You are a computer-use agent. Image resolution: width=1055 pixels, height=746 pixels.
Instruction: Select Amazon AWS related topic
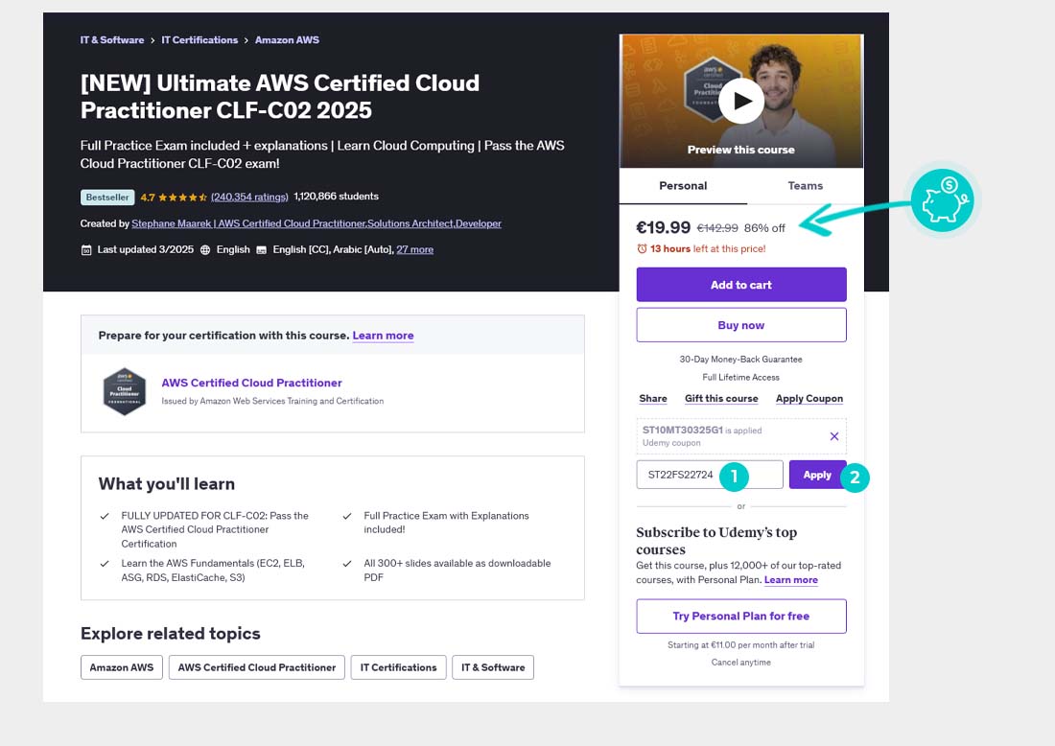tap(122, 667)
